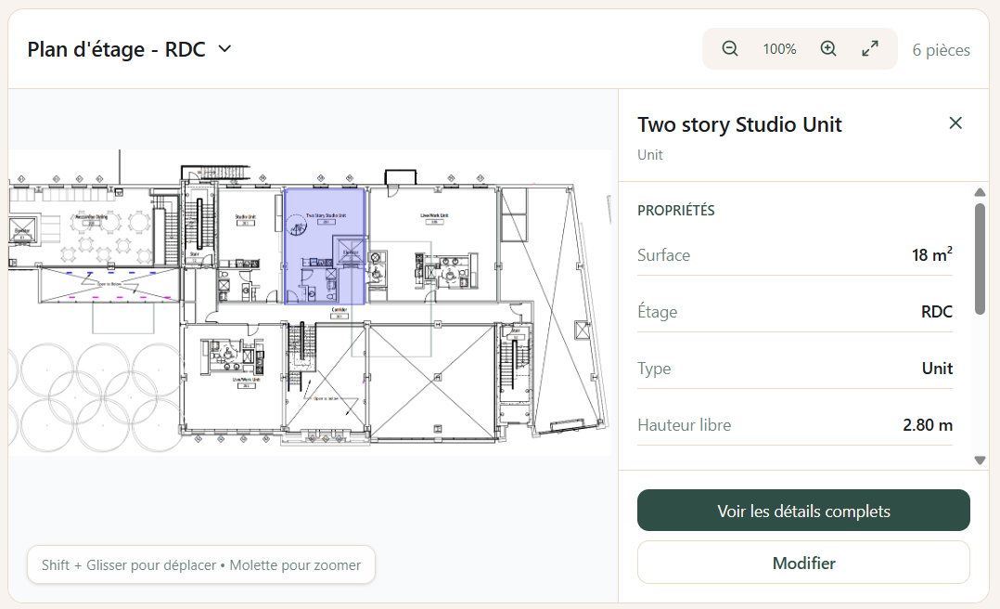Click the Corridor label on plan

339,310
